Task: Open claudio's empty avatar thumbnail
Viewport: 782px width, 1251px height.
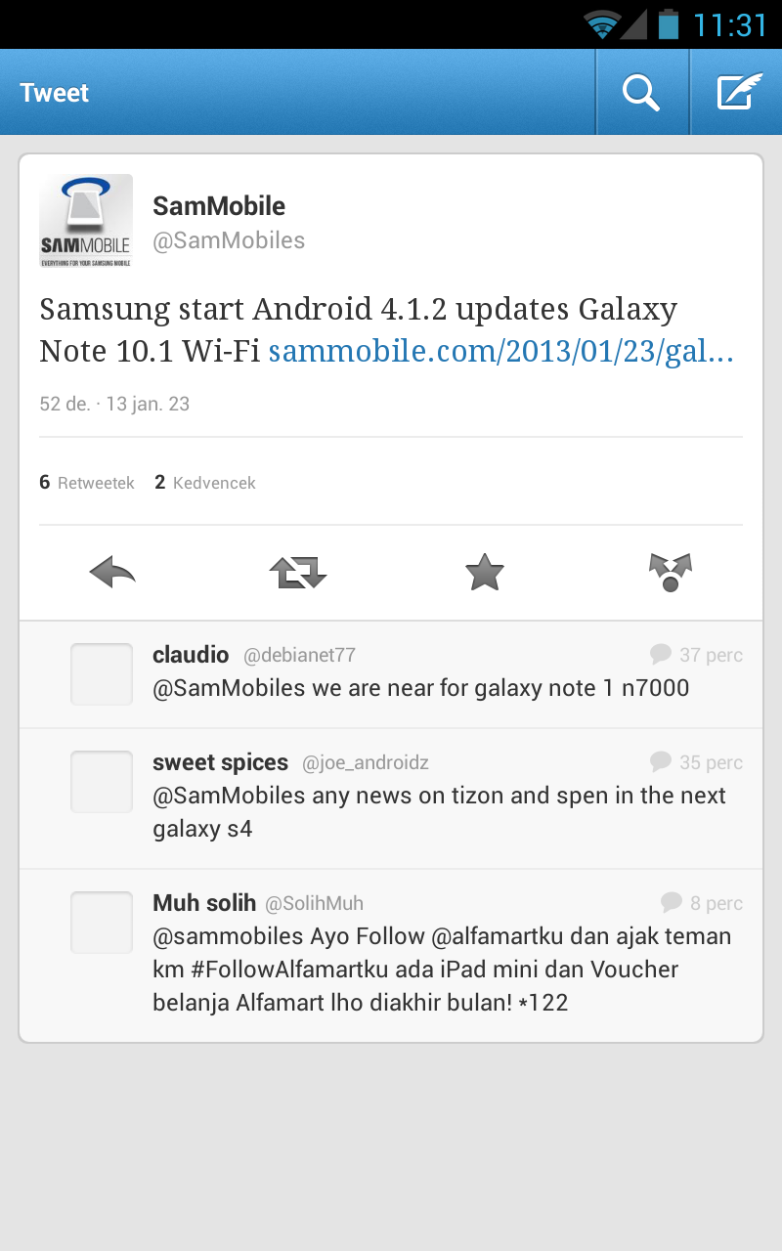Action: (102, 674)
